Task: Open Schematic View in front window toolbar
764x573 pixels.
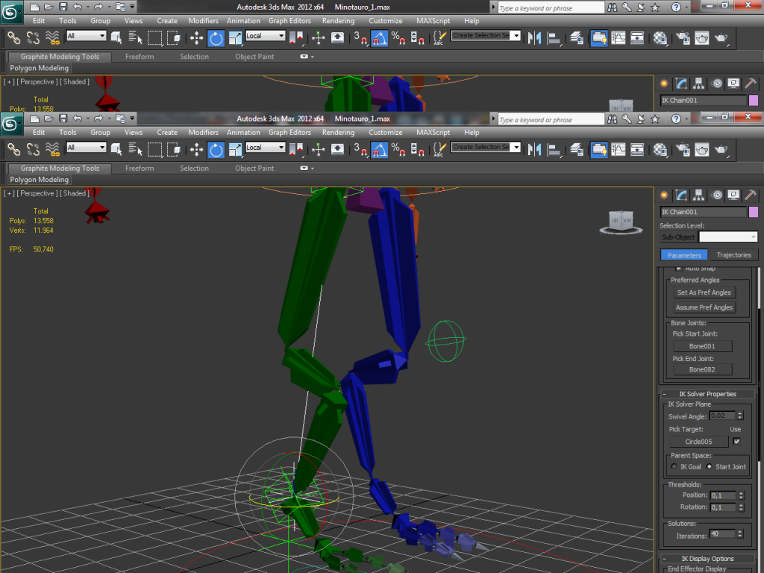Action: [x=637, y=149]
